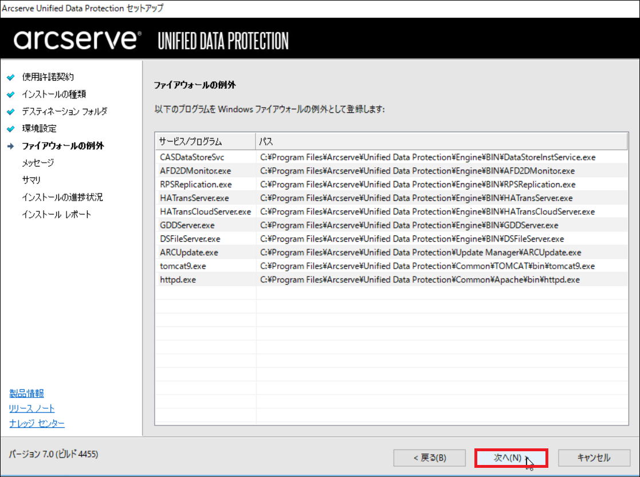This screenshot has height=477, width=640.
Task: Select the サマリ step
Action: [x=31, y=180]
